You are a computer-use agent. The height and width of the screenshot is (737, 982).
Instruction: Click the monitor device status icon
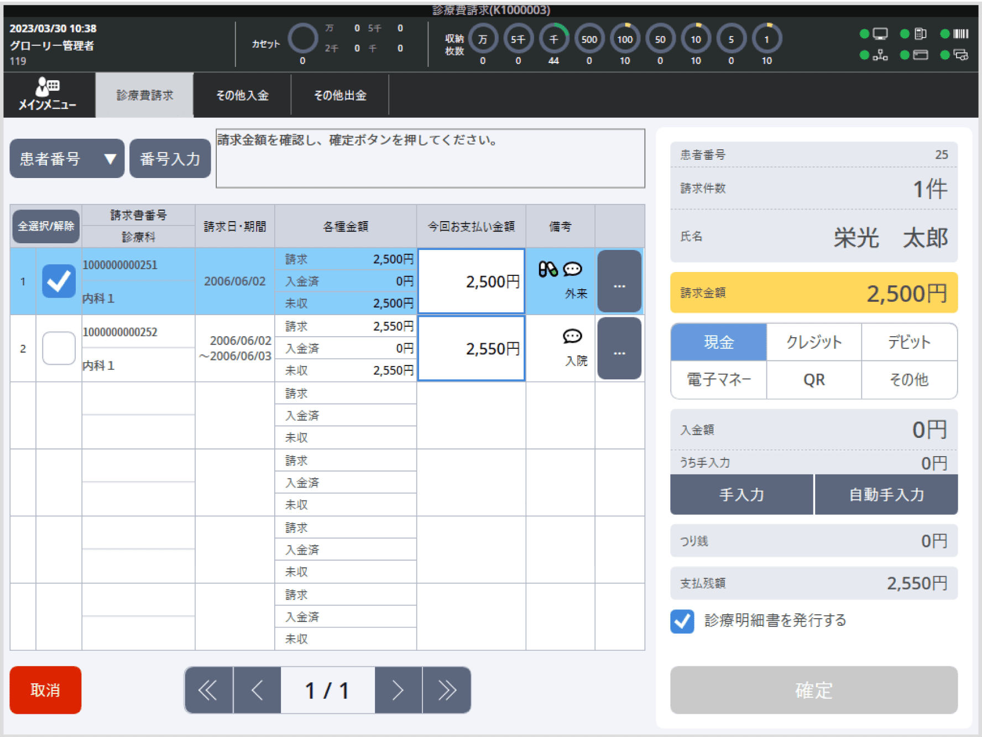pyautogui.click(x=880, y=34)
